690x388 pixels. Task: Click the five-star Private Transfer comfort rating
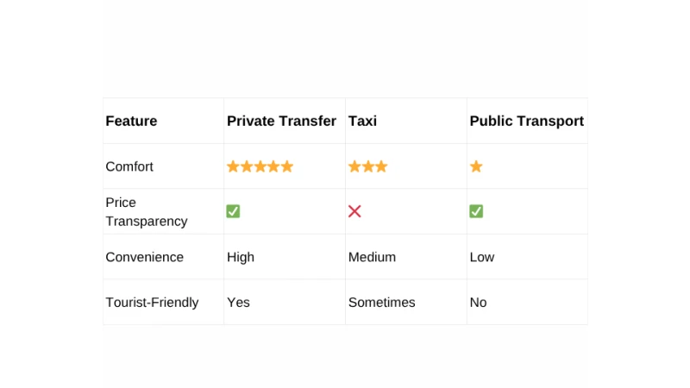point(260,166)
